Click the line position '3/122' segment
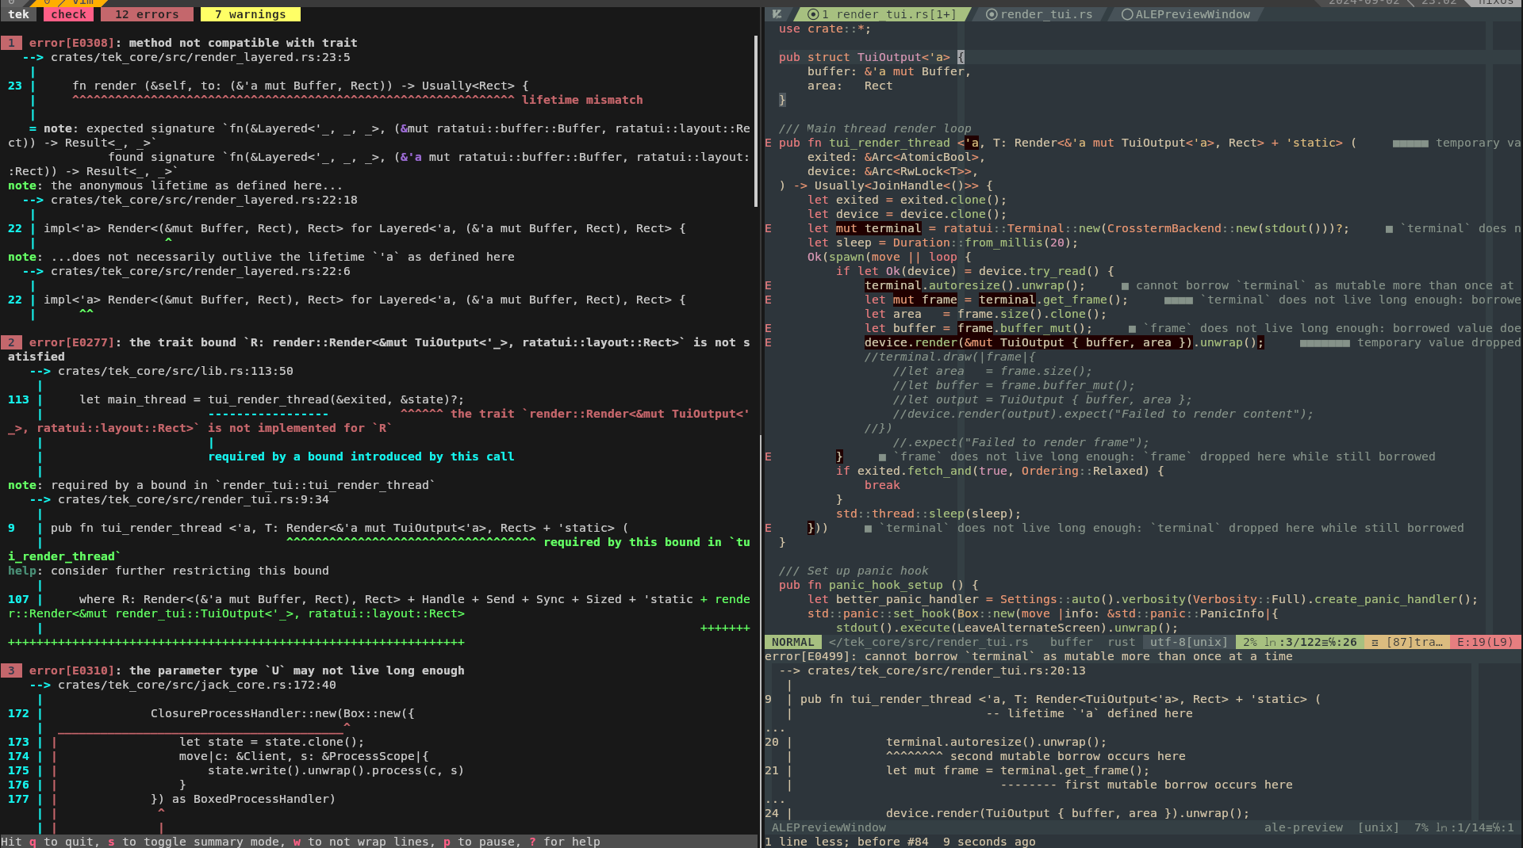This screenshot has width=1523, height=848. (x=1299, y=642)
